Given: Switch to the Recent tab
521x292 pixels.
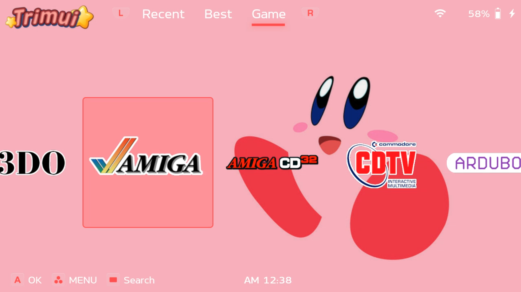Looking at the screenshot, I should click(x=163, y=14).
